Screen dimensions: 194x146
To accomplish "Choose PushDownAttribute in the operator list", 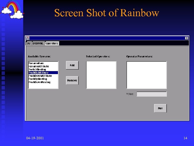I will point(43,76).
